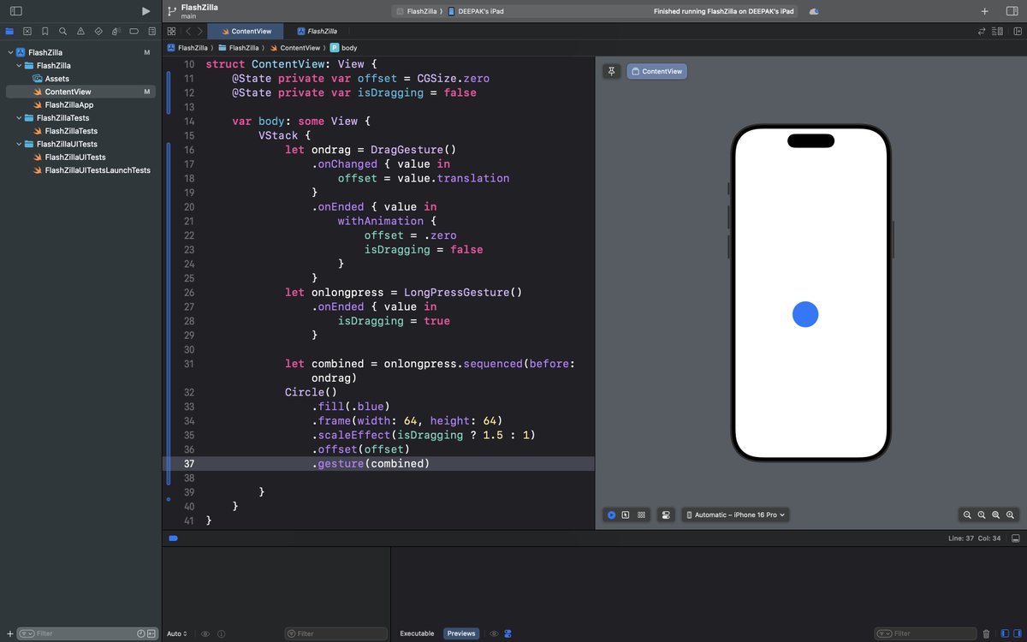Hide the navigator sidebar

(x=15, y=11)
